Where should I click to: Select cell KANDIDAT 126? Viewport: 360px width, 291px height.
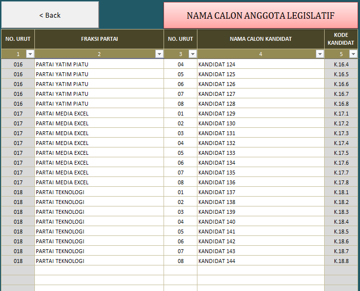[261, 84]
